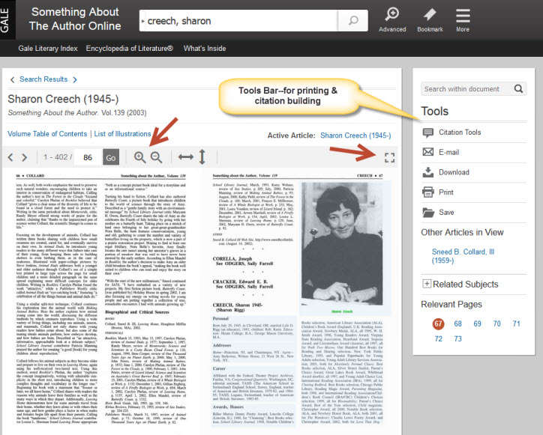Click the main search field with creech, sharon
Screen dimensions: 543x435
pos(239,21)
